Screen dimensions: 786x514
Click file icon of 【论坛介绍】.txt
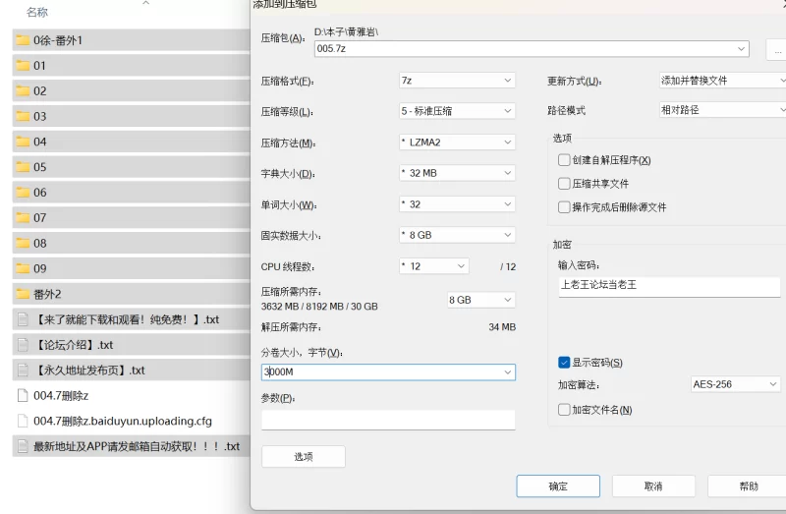[23, 345]
